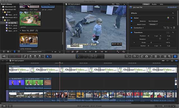Toggle the Balance checkbox
Image resolution: width=179 pixels, height=108 pixels.
pyautogui.click(x=131, y=21)
